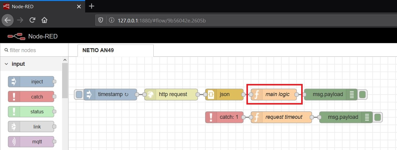The width and height of the screenshot is (397, 150).
Task: Close the Node-RED browser tab
Action: coord(79,6)
